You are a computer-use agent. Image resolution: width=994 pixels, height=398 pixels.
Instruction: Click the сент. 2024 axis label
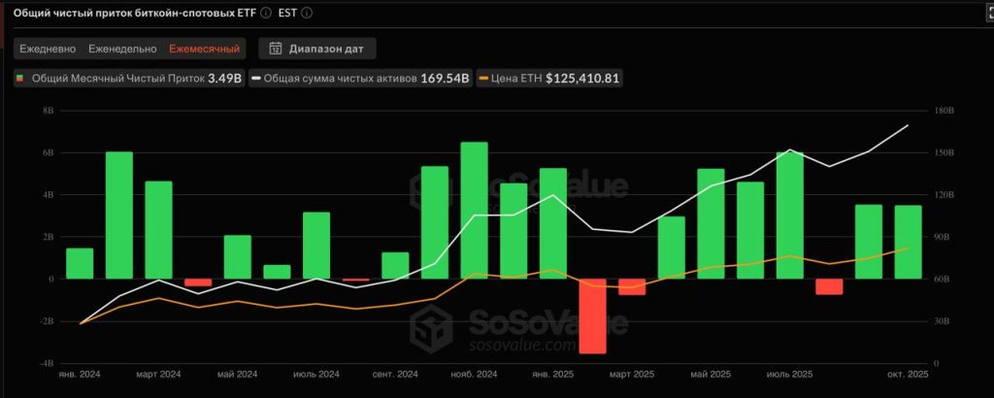pyautogui.click(x=396, y=375)
